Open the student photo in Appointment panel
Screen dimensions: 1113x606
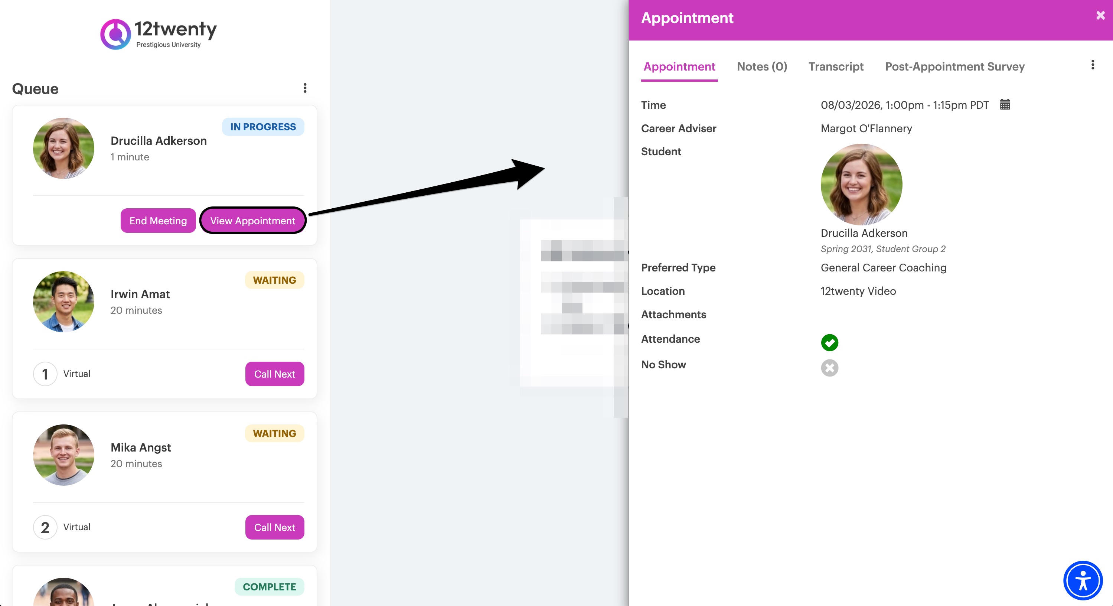coord(861,185)
